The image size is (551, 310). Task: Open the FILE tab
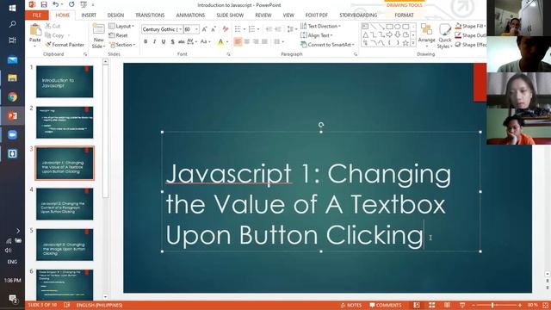click(x=36, y=15)
